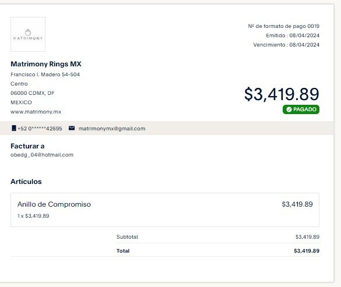
Task: Click the Artículos section heading
Action: (26, 182)
